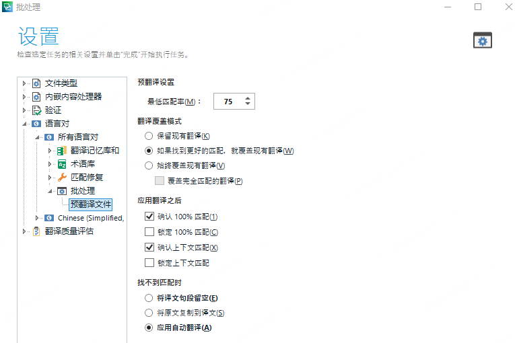Image resolution: width=515 pixels, height=343 pixels.
Task: Select 术语库 tree label
Action: pos(83,164)
